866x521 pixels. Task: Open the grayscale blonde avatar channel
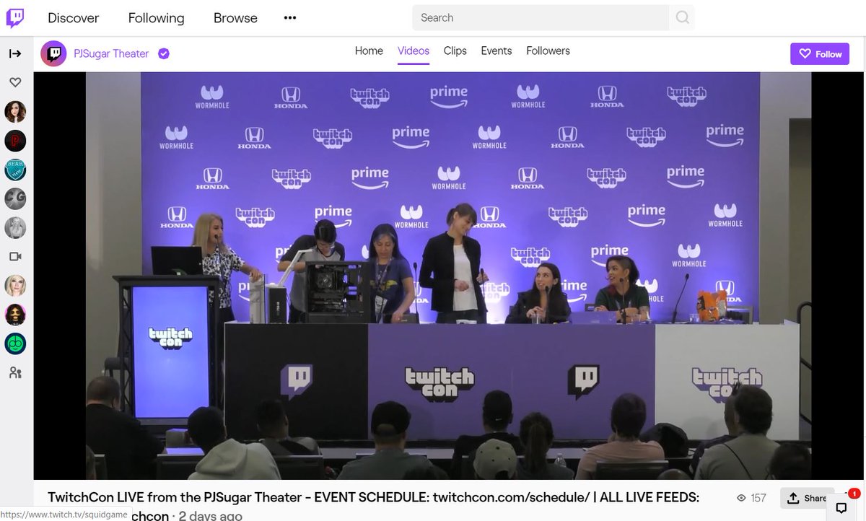[15, 227]
